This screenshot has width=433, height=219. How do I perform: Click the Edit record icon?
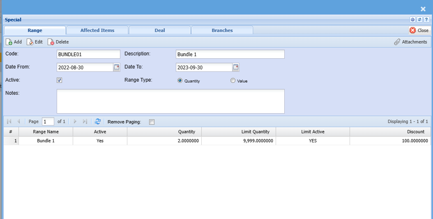(30, 42)
